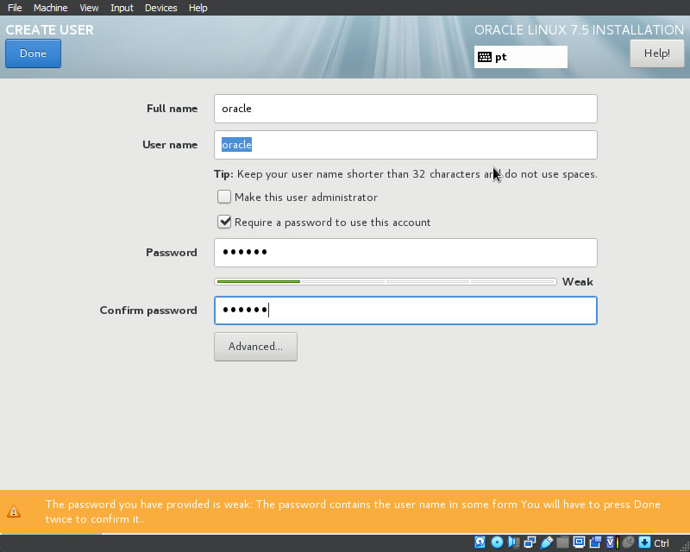Open the Advanced... user settings
Screen dimensions: 690x552
[x=255, y=347]
